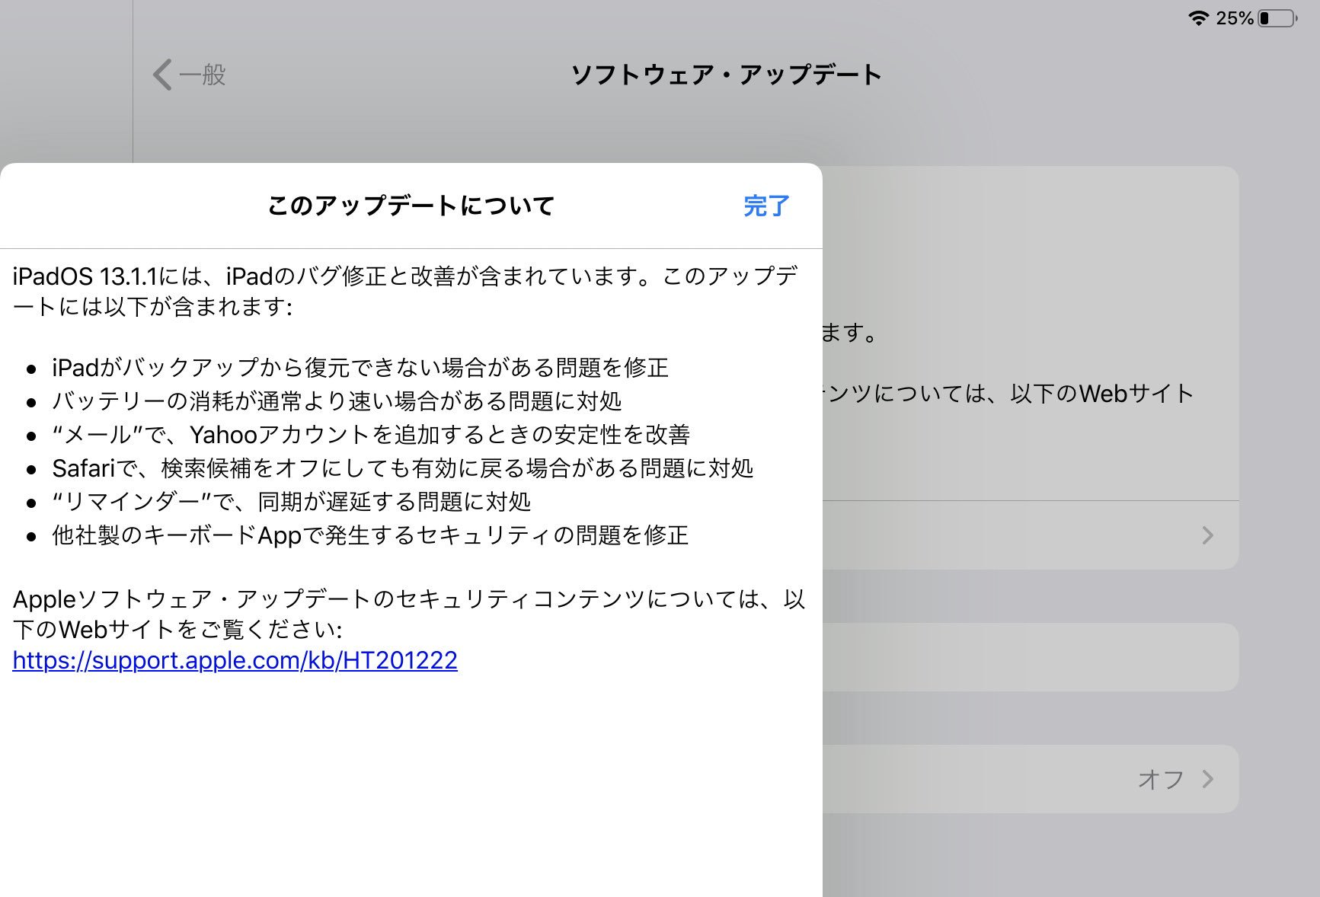
Task: Go back to 一般 settings
Action: 189,75
